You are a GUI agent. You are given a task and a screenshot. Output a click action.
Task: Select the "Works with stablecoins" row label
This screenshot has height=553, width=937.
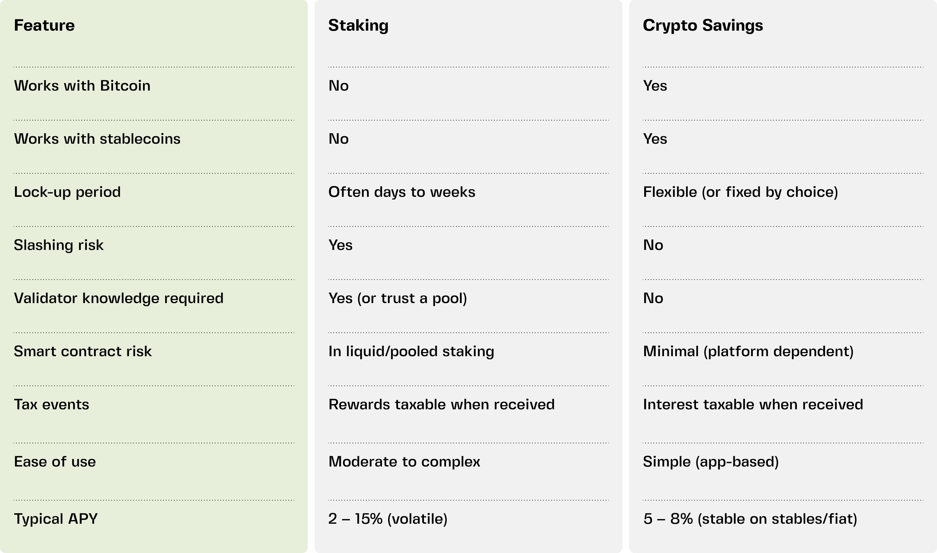point(97,139)
